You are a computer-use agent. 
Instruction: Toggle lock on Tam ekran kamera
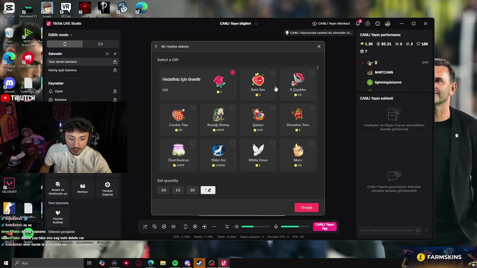(115, 62)
